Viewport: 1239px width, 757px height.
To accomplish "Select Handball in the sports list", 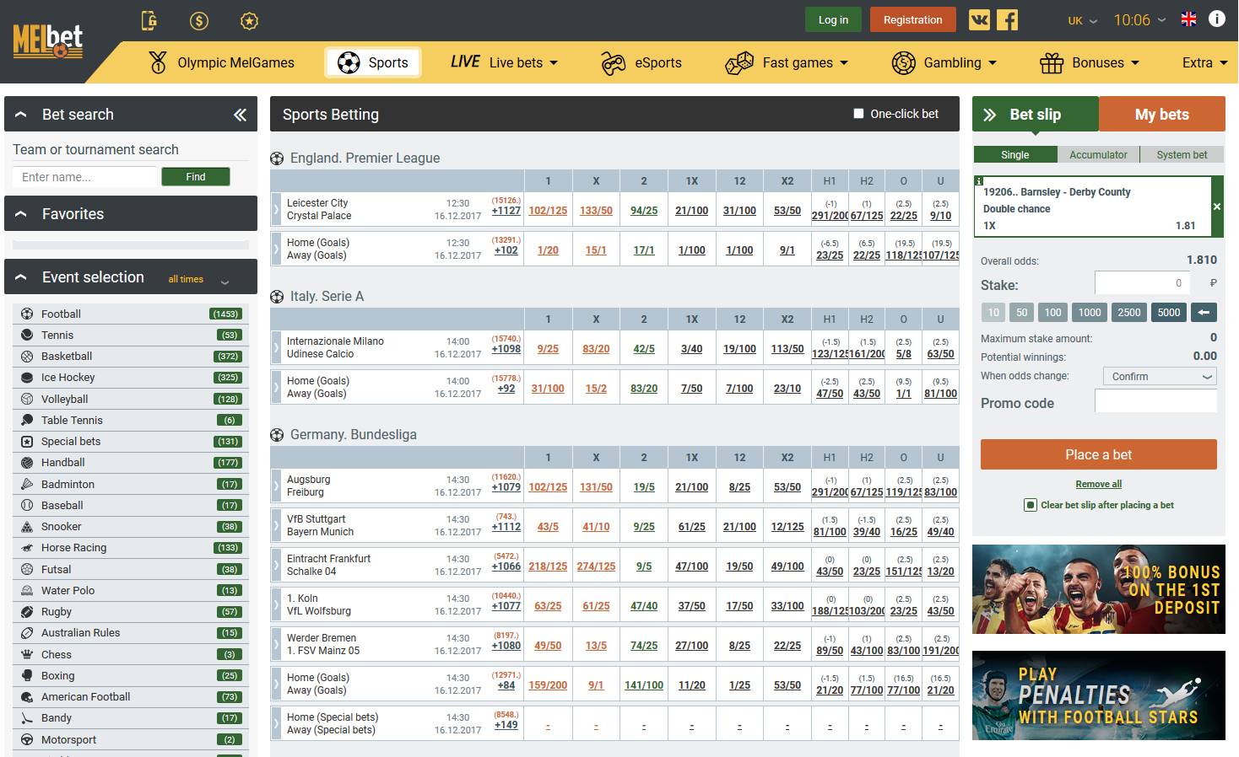I will tap(131, 463).
